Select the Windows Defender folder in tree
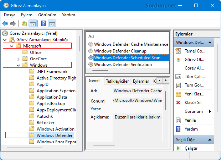The image size is (221, 160). click(x=55, y=135)
